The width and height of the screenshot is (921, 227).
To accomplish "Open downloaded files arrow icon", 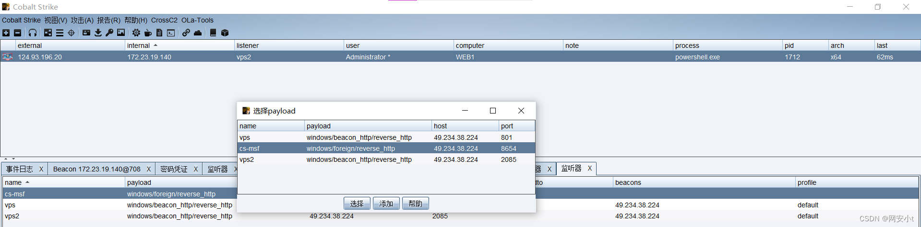I will tap(98, 33).
